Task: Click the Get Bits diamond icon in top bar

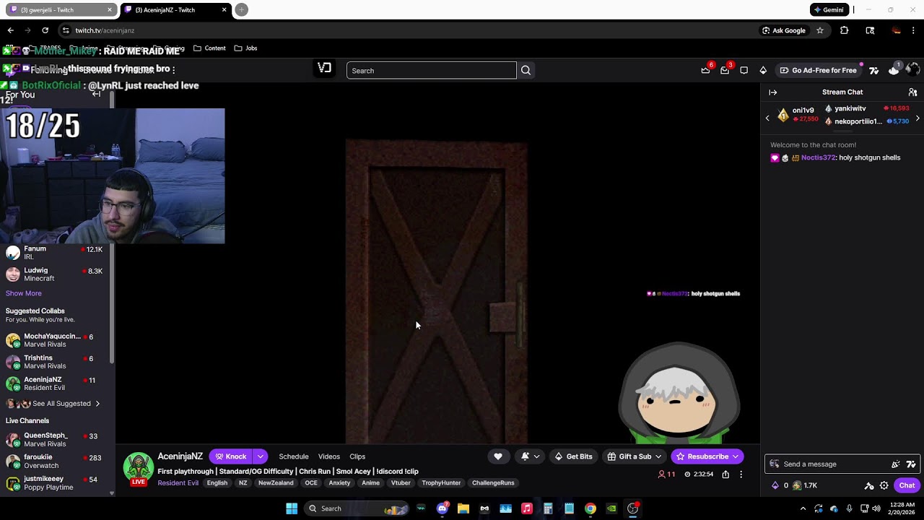Action: tap(763, 70)
